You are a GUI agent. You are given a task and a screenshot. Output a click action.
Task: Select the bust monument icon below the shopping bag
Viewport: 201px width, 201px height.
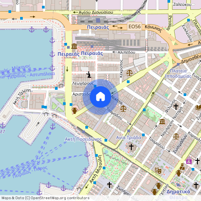click(182, 167)
